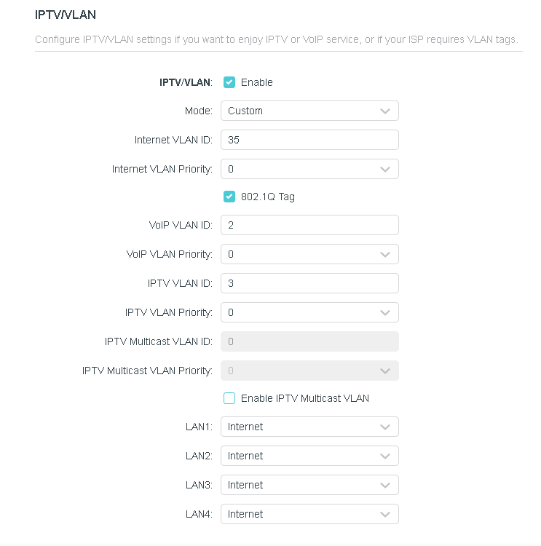The height and width of the screenshot is (546, 541).
Task: Open the LAN2 port assignment dropdown
Action: click(309, 456)
